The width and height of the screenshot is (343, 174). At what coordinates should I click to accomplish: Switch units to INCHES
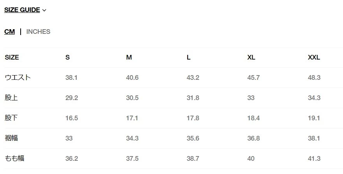point(38,32)
